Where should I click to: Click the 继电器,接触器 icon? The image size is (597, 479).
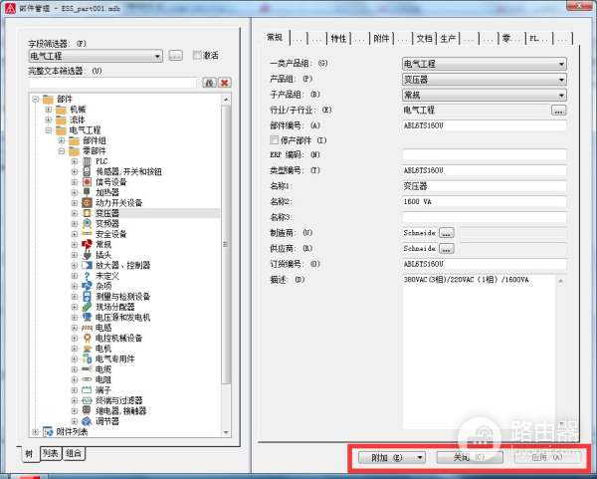point(87,411)
